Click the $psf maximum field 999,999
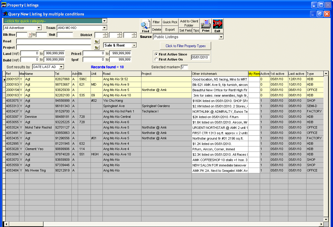The width and height of the screenshot is (333, 227). [x=120, y=60]
